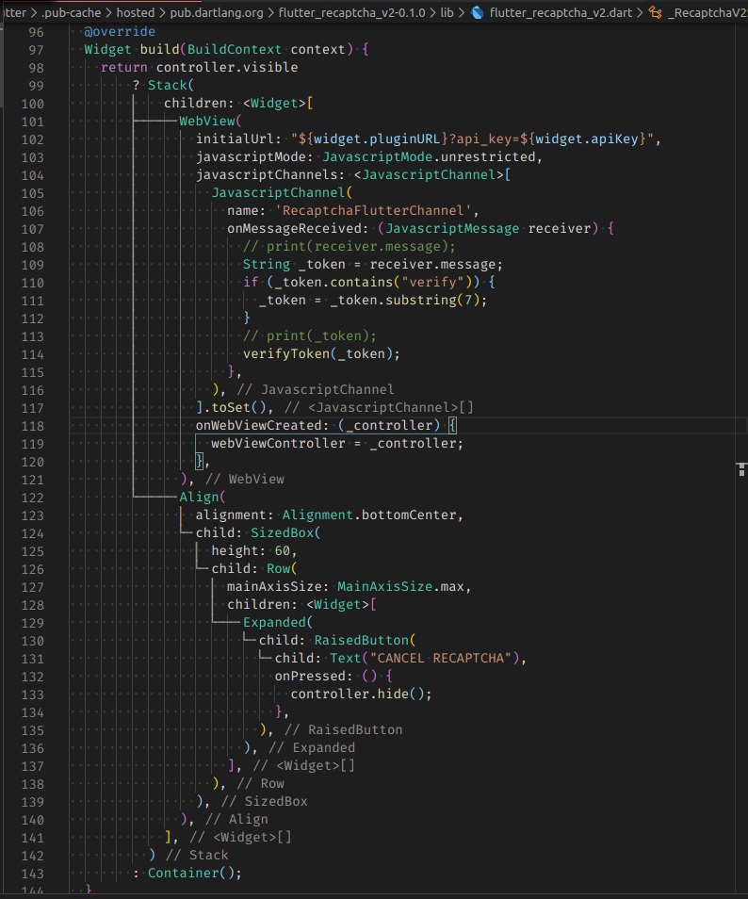Click the overview ruler marker on scrollbar
The image size is (748, 899).
(x=741, y=469)
